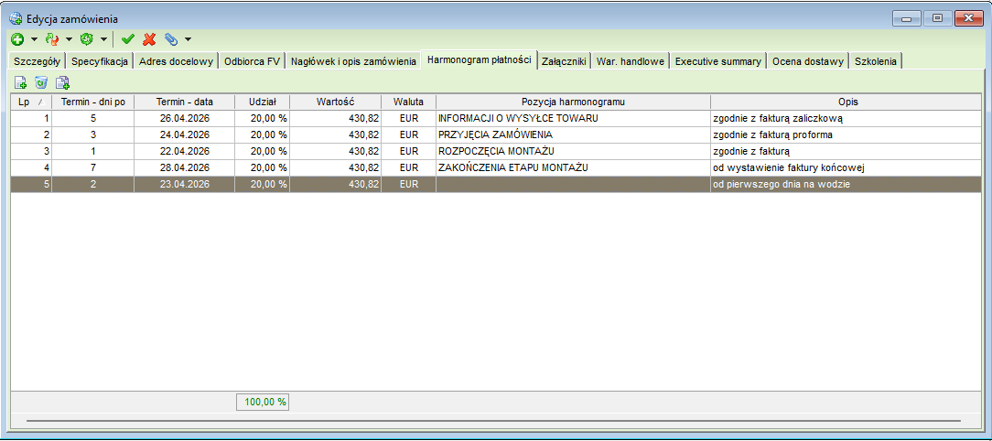Click the globe icon in the title bar
The height and width of the screenshot is (441, 992).
[16, 19]
